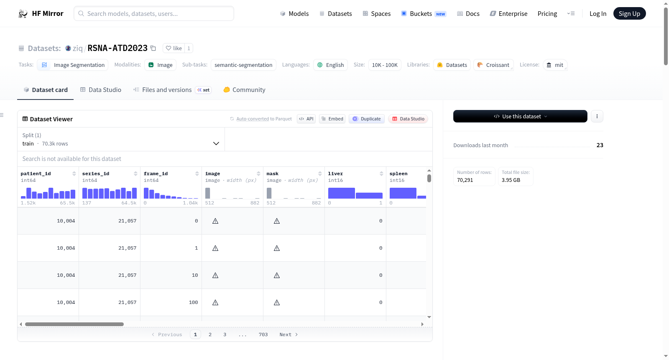Select the English language tag
This screenshot has height=360, width=669.
pyautogui.click(x=330, y=65)
